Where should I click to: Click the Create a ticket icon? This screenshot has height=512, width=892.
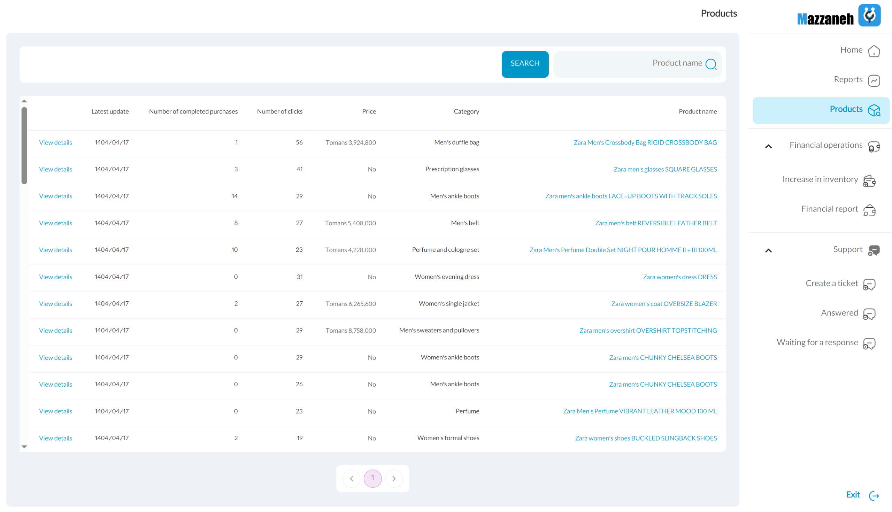(869, 284)
